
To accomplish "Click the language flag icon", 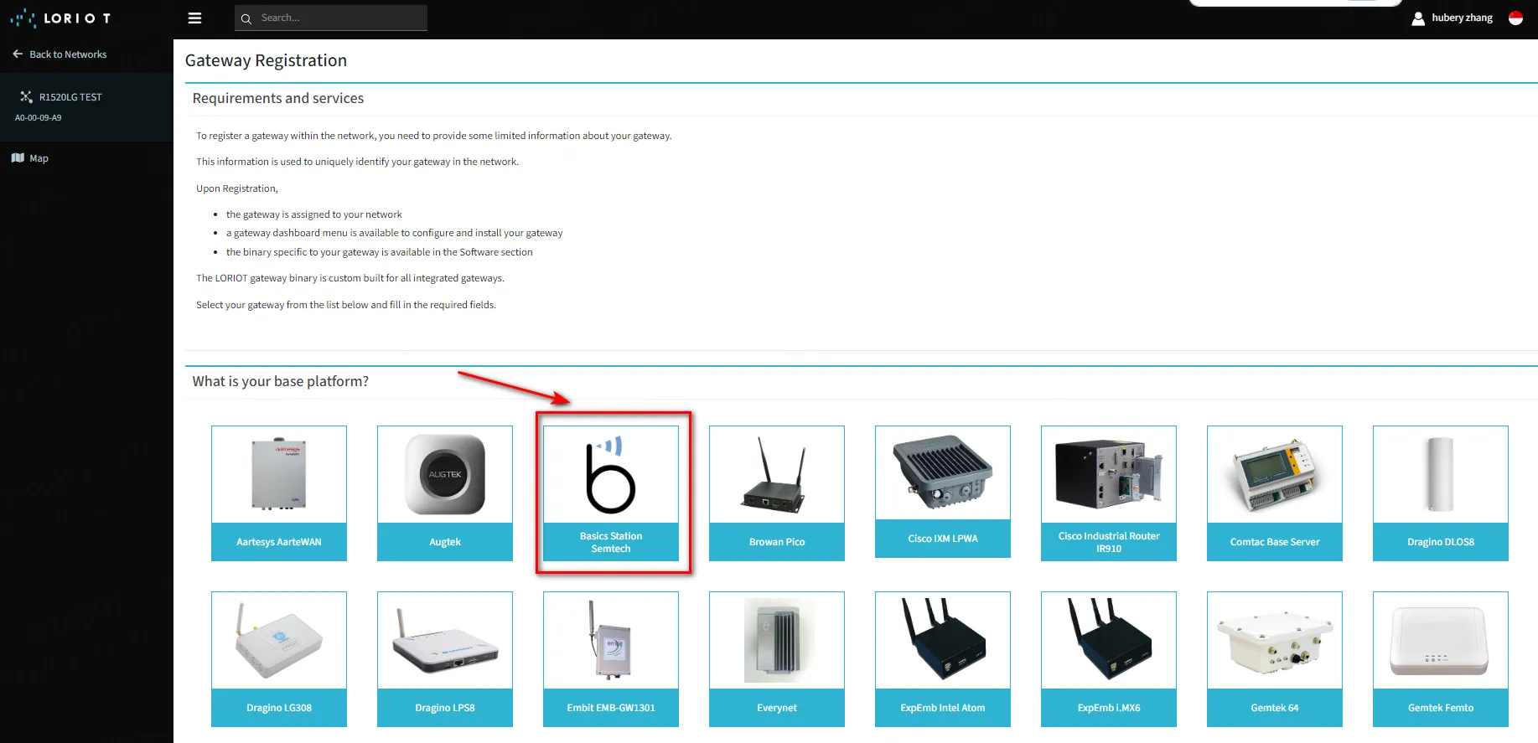I will [1515, 18].
